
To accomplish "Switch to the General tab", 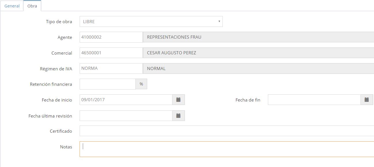I will 12,6.
